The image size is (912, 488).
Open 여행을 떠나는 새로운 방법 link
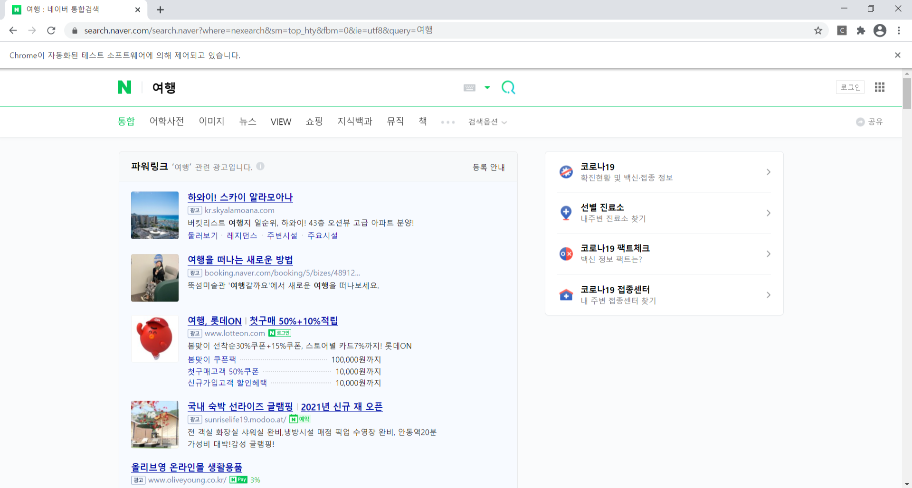coord(240,260)
